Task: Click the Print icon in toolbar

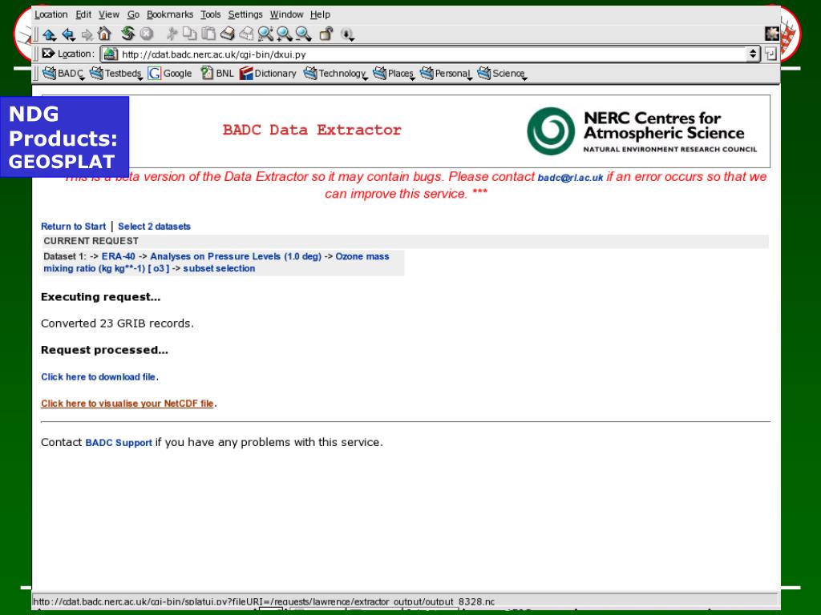Action: click(228, 34)
